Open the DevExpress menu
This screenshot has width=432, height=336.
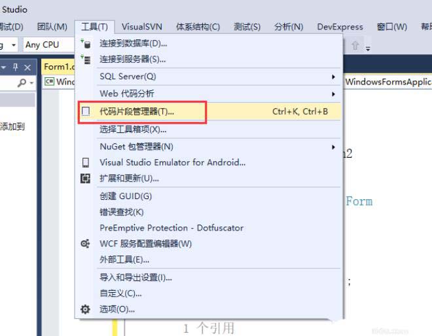[x=340, y=27]
